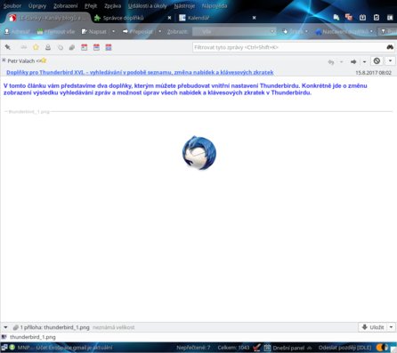Open the Uložit dropdown arrow
Viewport: 397px width, 353px height.
pos(391,327)
